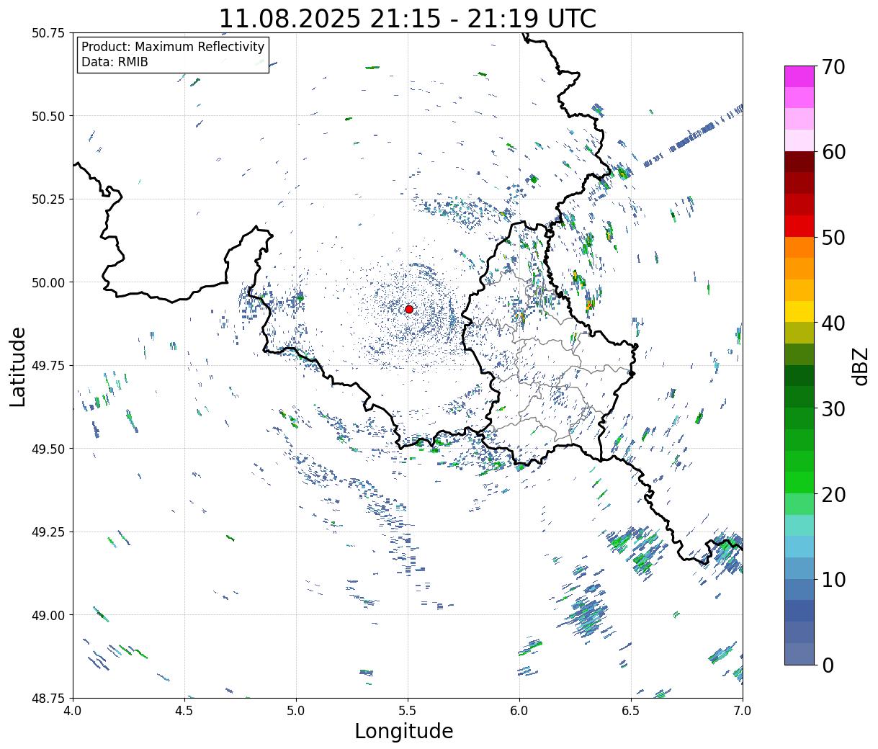
Task: Click the latitude tick label 49.00
Action: coord(48,615)
